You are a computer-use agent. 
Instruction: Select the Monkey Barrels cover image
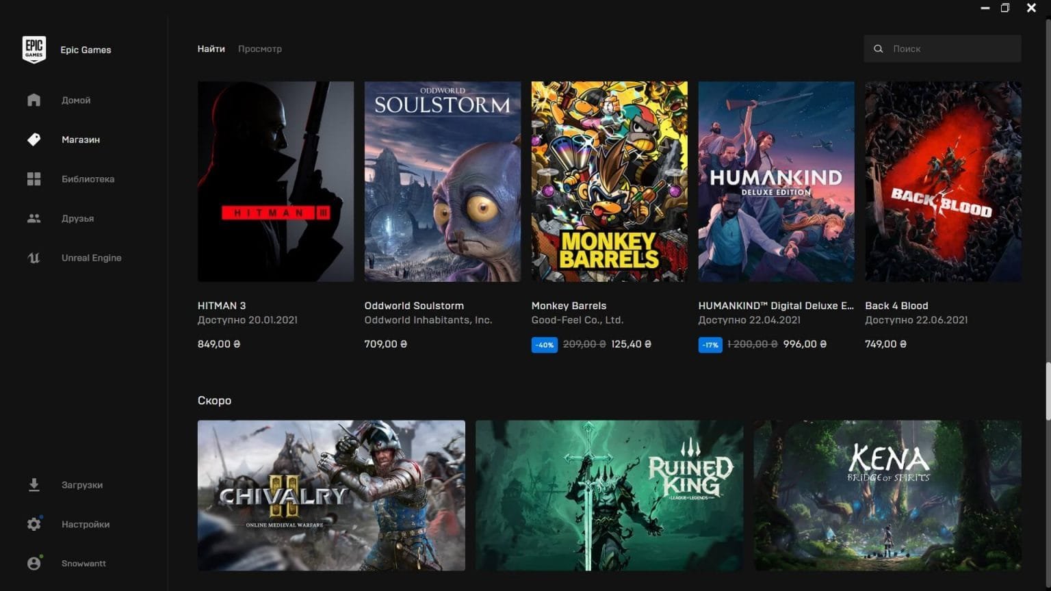609,181
